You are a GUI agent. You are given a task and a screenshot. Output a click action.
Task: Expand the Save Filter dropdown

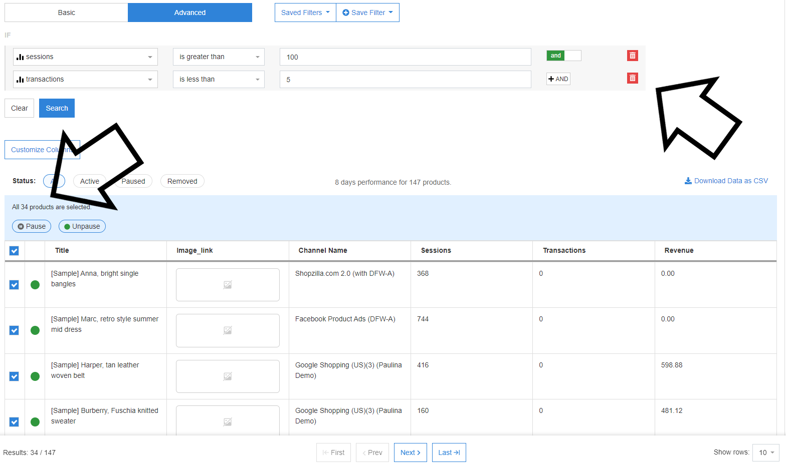tap(367, 13)
